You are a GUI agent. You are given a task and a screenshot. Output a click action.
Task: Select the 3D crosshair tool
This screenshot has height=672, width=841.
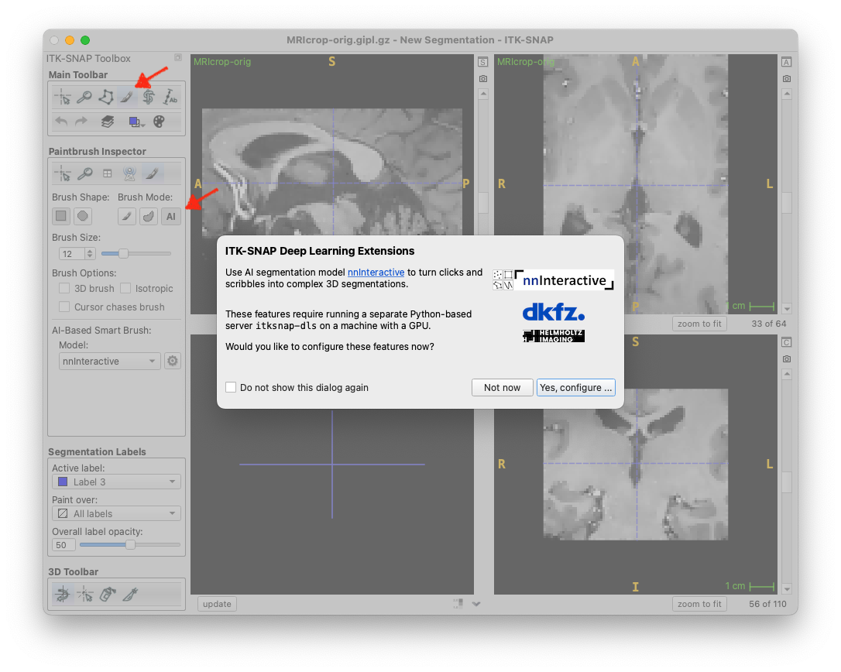(84, 595)
